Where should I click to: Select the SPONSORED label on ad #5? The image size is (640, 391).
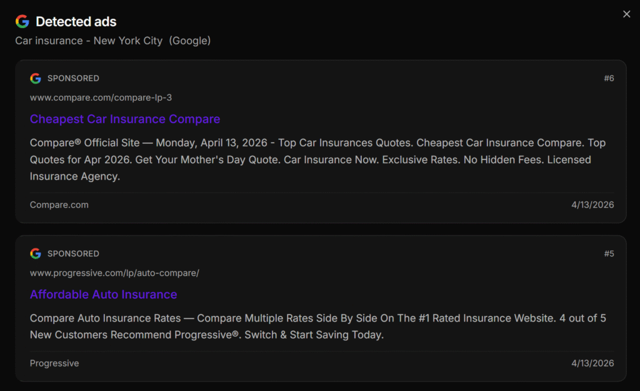point(73,253)
